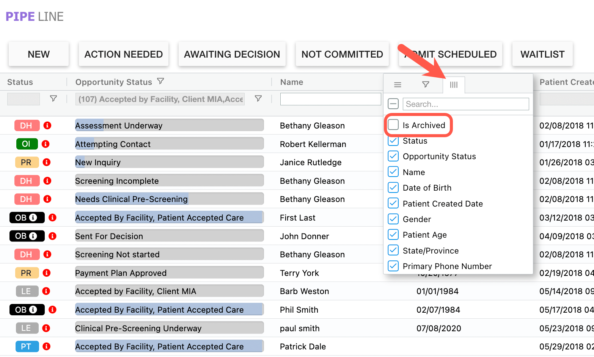Viewport: 594px width, 357px height.
Task: Click the red info icon beside the OI badge
Action: [46, 144]
